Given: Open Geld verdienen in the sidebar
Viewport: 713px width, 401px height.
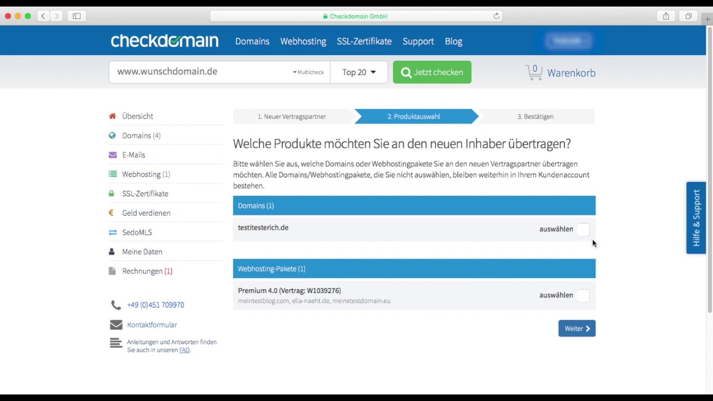Looking at the screenshot, I should [x=146, y=213].
